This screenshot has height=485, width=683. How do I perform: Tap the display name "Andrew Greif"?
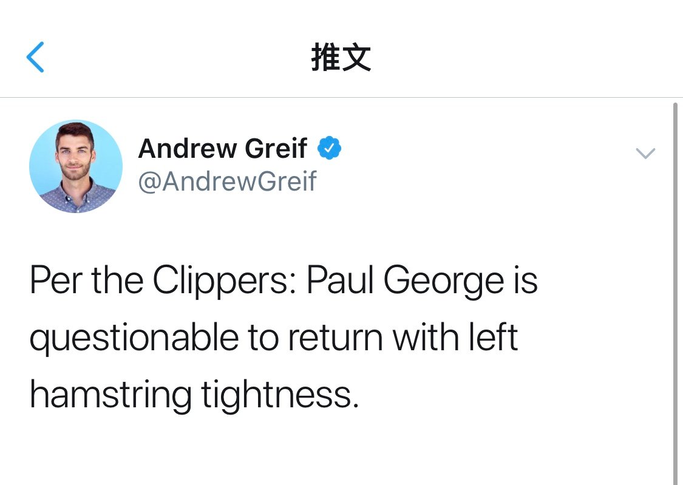222,148
